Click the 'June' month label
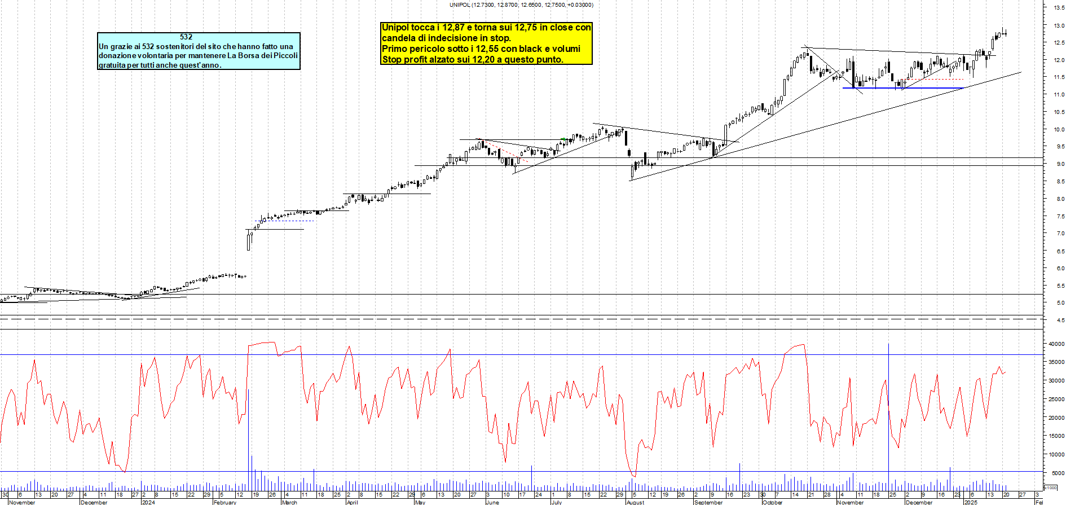The width and height of the screenshot is (1066, 505). pyautogui.click(x=492, y=502)
